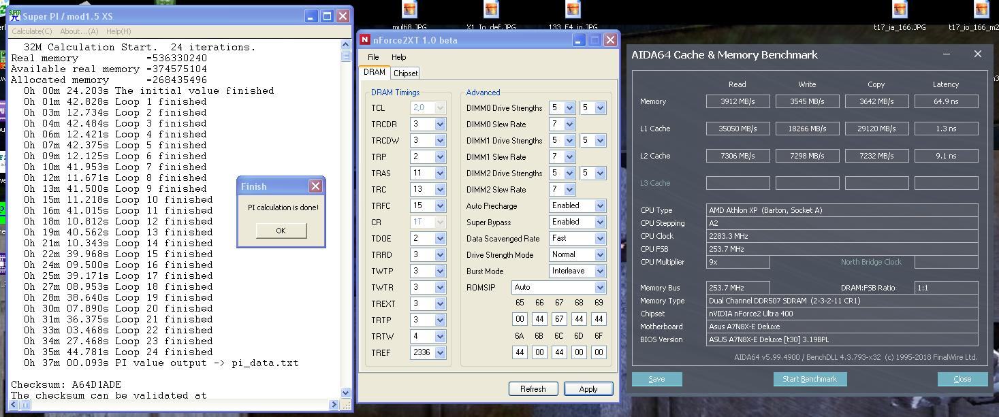Open the multi8.JPG desktop icon
This screenshot has height=417, width=999.
(409, 10)
